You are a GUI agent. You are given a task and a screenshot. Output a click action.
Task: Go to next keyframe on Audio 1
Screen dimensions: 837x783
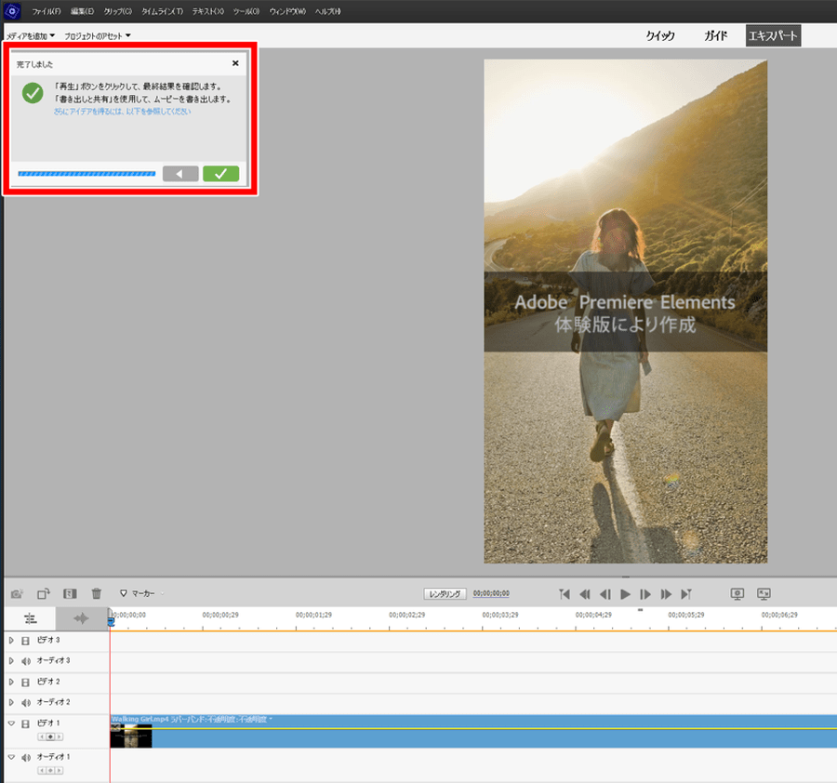60,770
